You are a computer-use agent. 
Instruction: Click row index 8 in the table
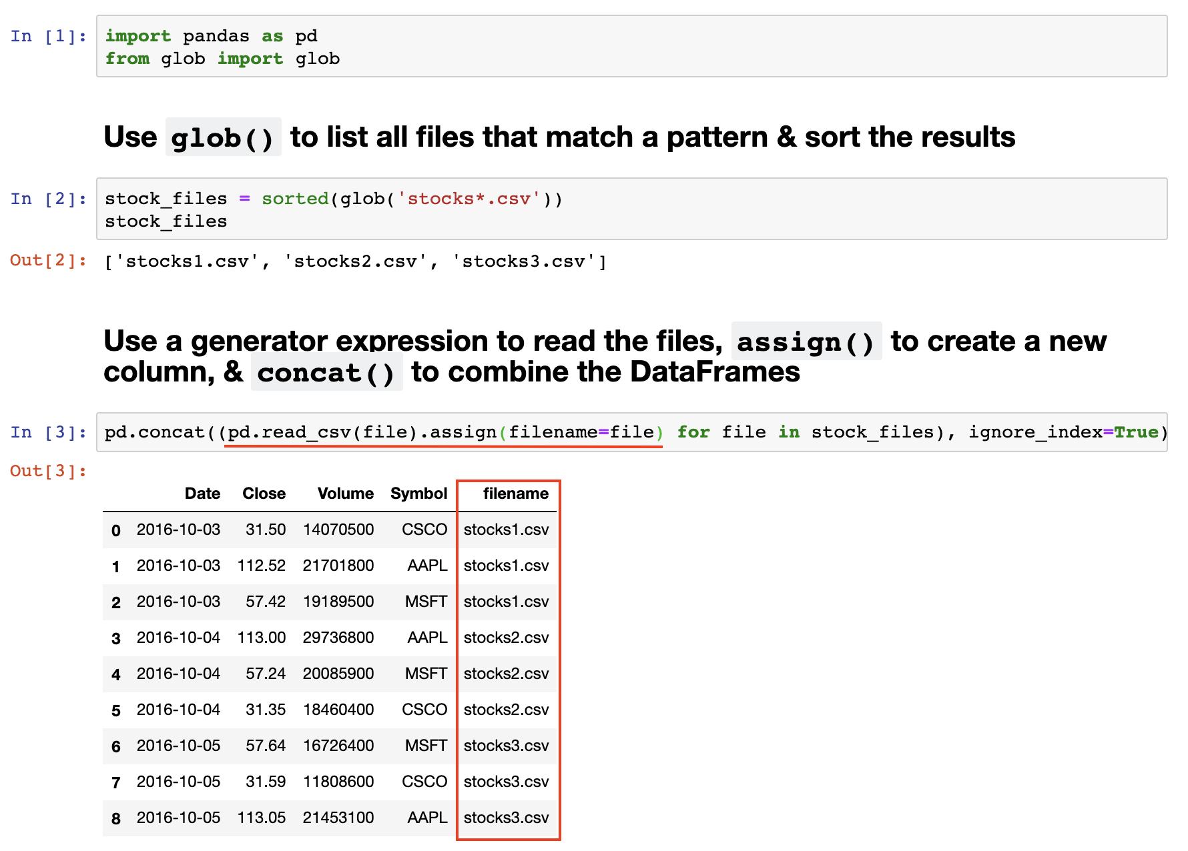click(116, 819)
